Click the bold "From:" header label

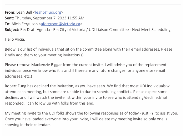[x=10, y=12]
